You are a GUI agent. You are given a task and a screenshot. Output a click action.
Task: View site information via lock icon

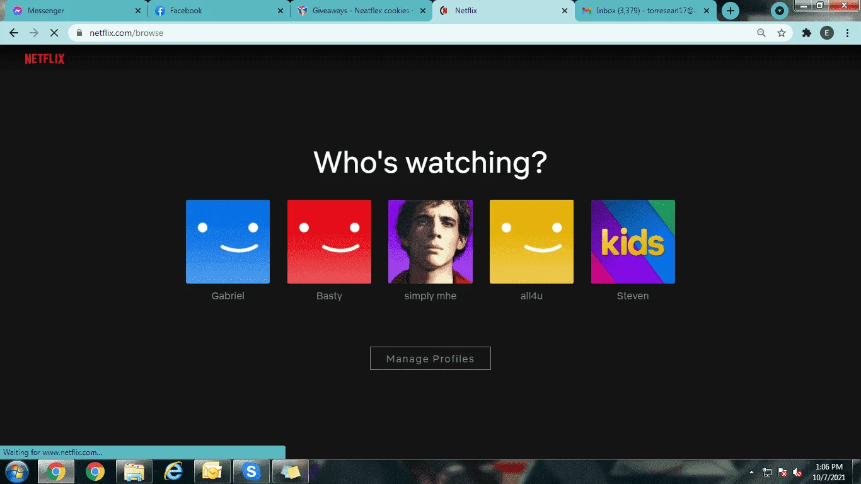point(79,33)
